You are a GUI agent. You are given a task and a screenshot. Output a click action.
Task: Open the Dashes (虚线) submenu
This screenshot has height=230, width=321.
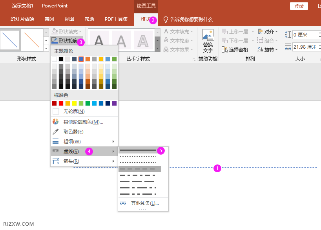[84, 152]
